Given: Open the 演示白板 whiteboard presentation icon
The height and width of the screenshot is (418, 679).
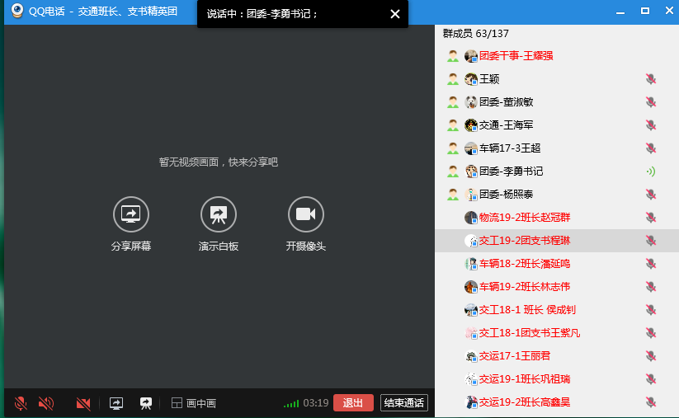Looking at the screenshot, I should point(219,214).
